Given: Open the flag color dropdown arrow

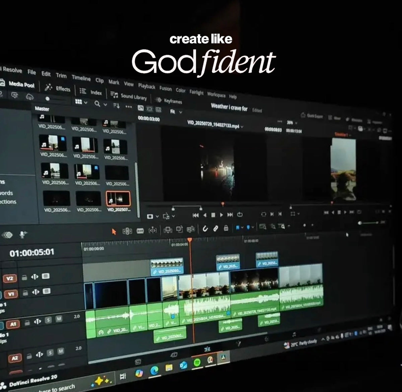Looking at the screenshot, I should pos(242,227).
